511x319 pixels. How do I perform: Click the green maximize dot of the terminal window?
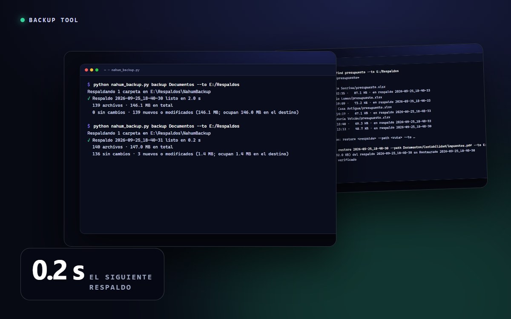(x=97, y=70)
